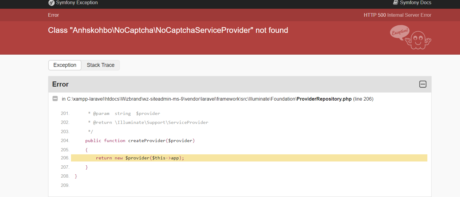Collapse the ProviderRepository.php trace entry
Viewport: 460px width, 197px height.
pyautogui.click(x=55, y=99)
